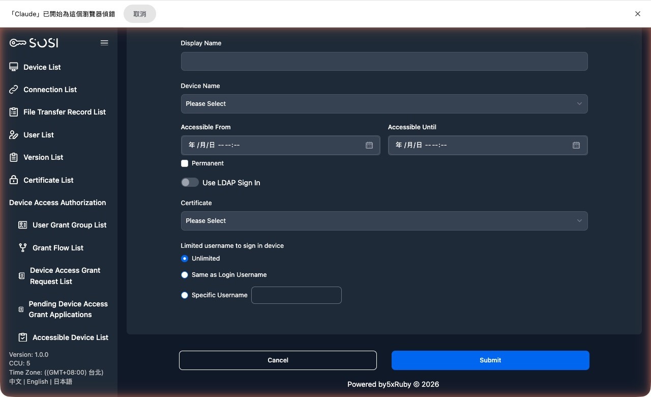Click the Specific Username text field
The width and height of the screenshot is (651, 397).
296,295
